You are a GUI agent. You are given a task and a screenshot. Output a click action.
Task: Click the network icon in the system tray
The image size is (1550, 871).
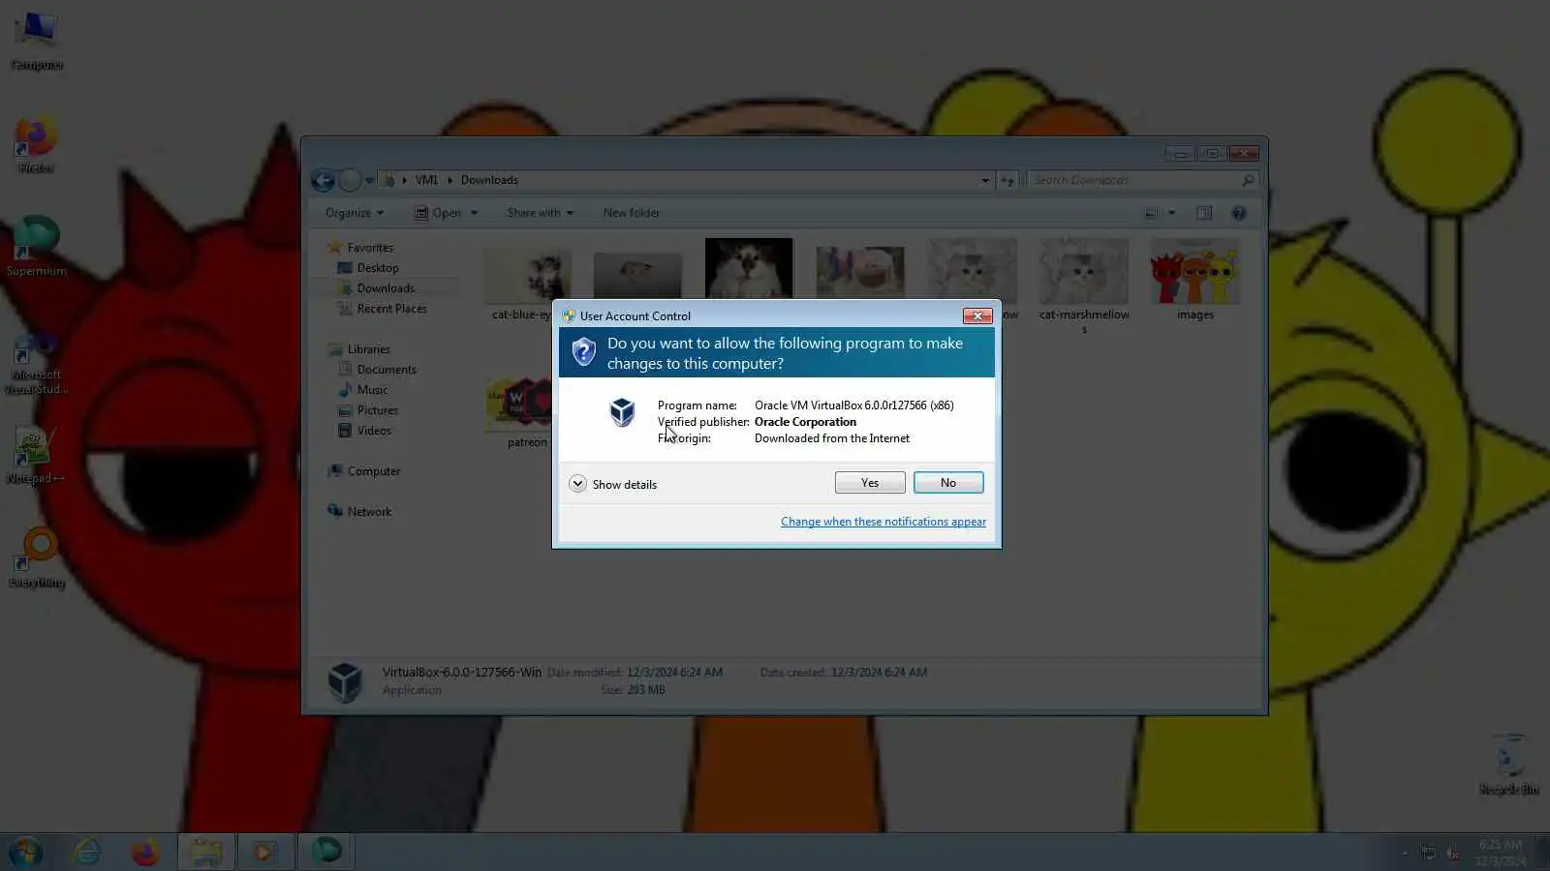click(1429, 853)
